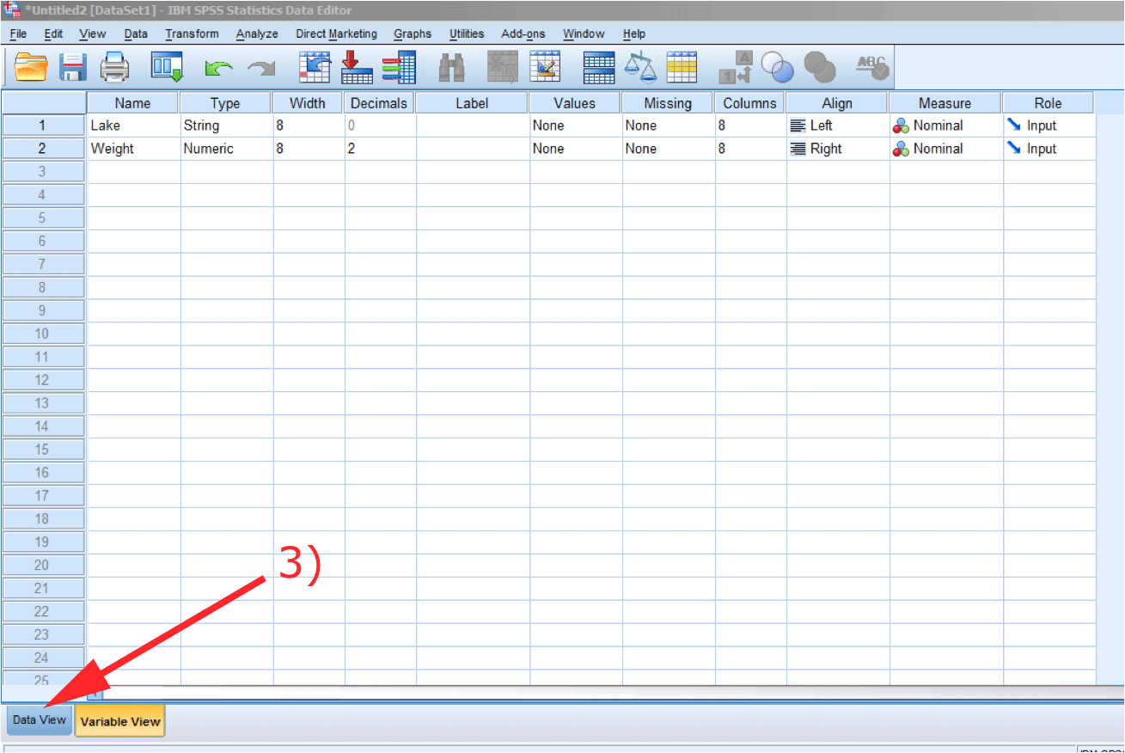Open the Transform menu
The width and height of the screenshot is (1125, 753).
pyautogui.click(x=192, y=34)
